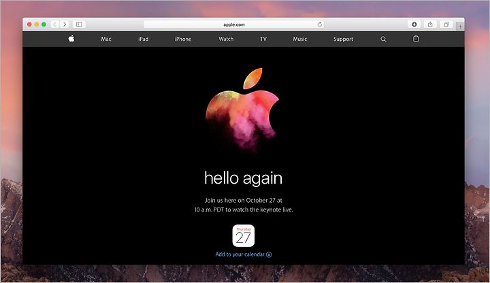Enter full screen with green button

44,24
